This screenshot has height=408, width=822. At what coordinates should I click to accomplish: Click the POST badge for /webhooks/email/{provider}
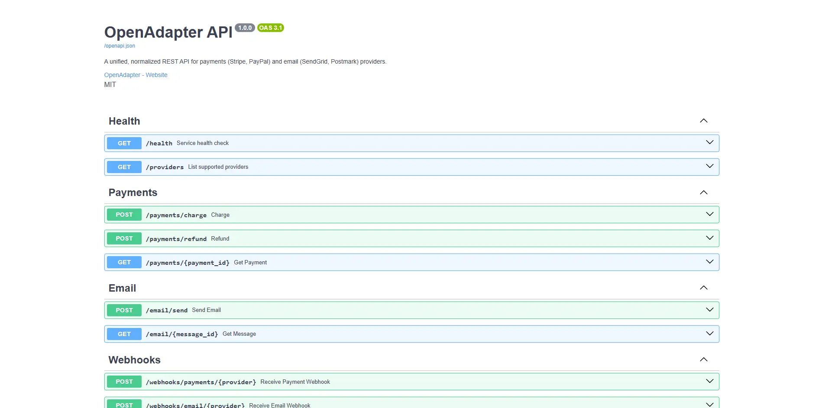click(x=124, y=404)
